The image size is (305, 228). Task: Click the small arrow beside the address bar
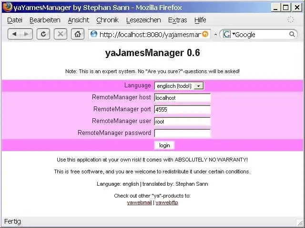[215, 35]
